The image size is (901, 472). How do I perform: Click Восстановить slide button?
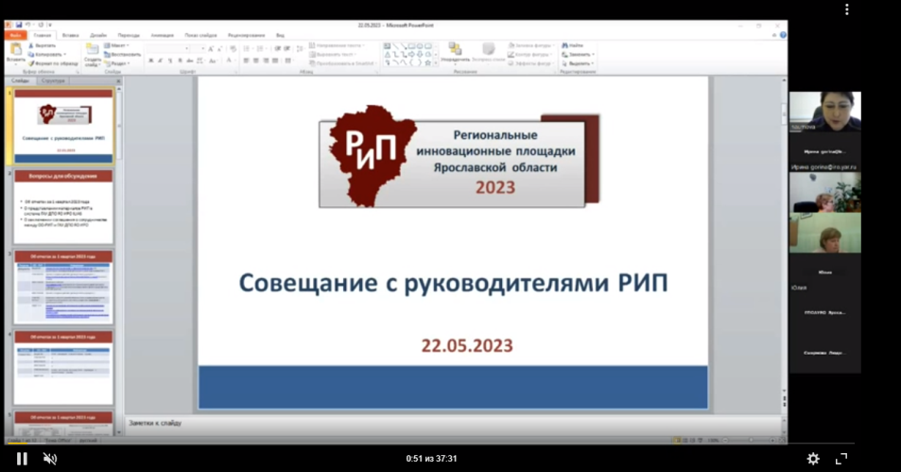point(122,54)
